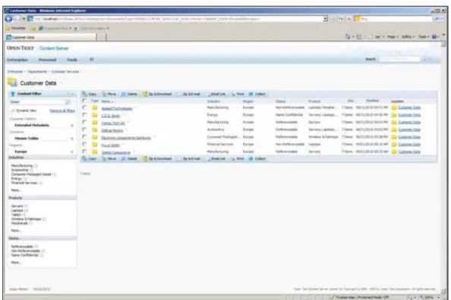Click the search icon in the Content Filter box
Screen dimensions: 451x300
[68, 102]
